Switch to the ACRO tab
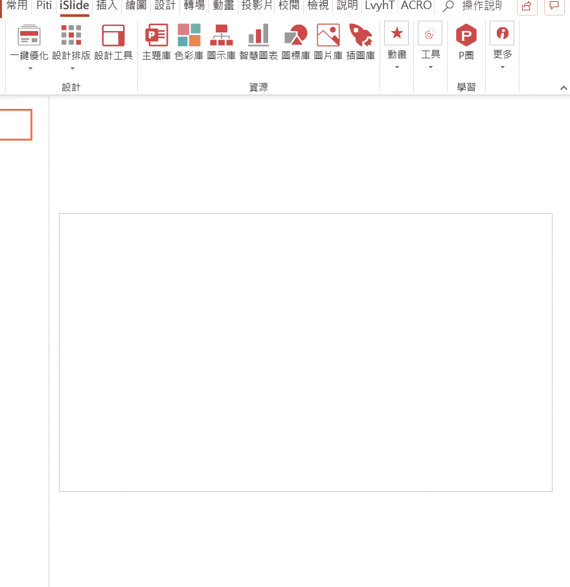 (x=416, y=6)
